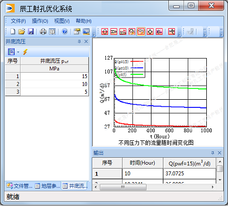Switch to the 地层参... tab
The width and height of the screenshot is (228, 206).
47,186
